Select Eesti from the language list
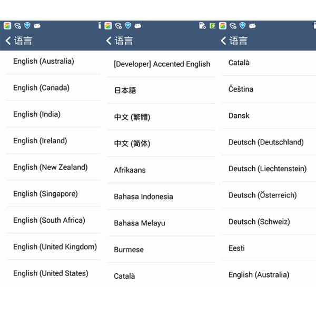Viewport: 316px width, 316px height. (269, 248)
